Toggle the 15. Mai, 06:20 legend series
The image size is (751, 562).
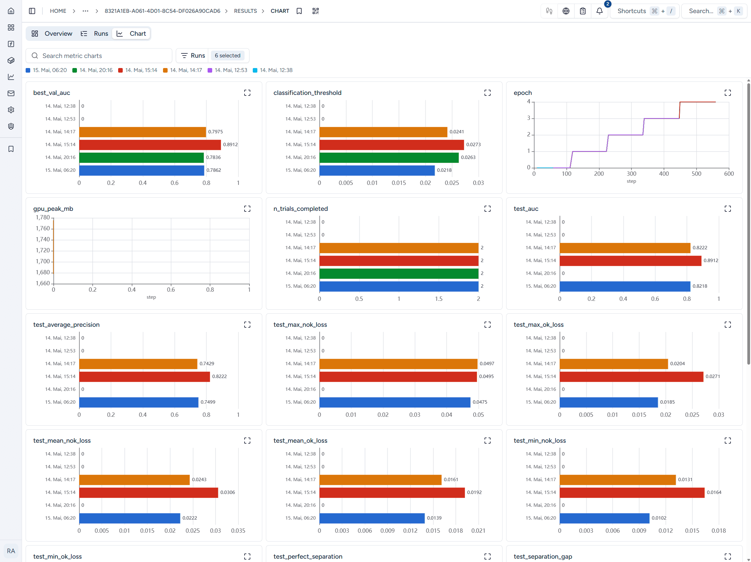tap(46, 70)
